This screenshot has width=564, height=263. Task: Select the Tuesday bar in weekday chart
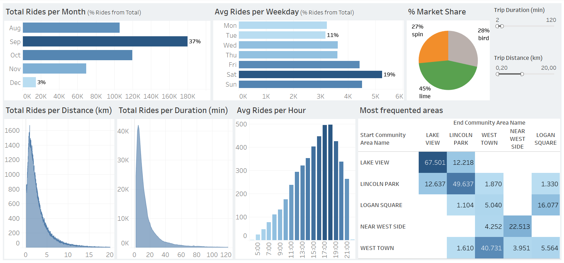point(282,35)
